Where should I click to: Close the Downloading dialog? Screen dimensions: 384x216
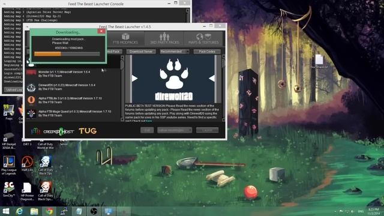pyautogui.click(x=101, y=31)
